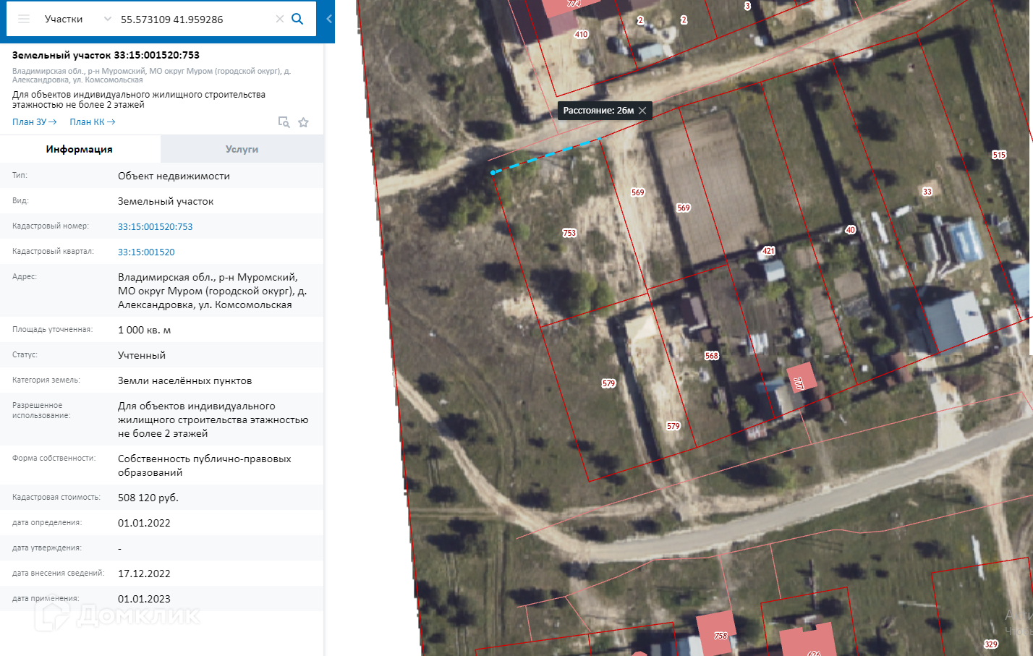This screenshot has height=656, width=1033.
Task: Open the План ЗУ link
Action: pos(34,122)
